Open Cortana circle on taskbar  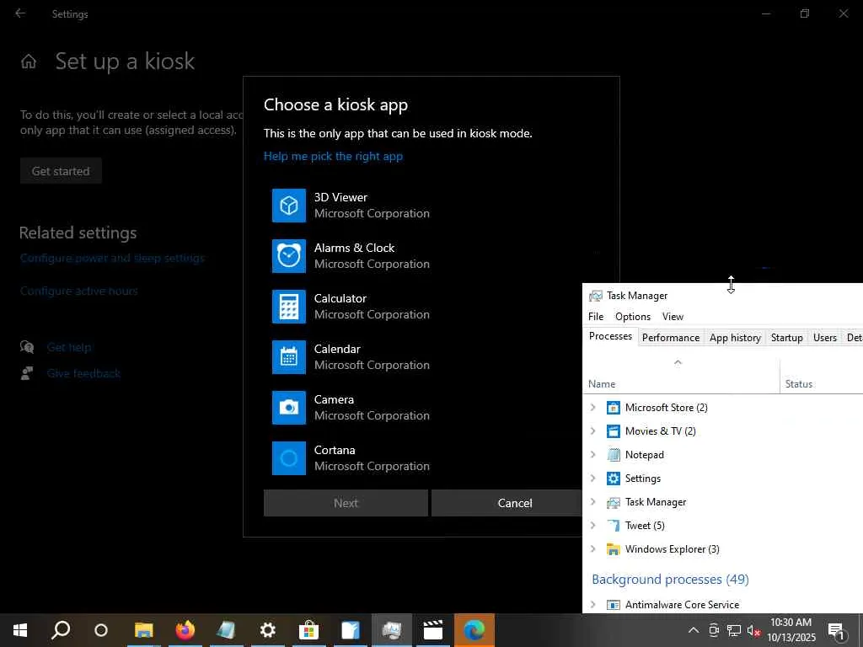pos(101,630)
